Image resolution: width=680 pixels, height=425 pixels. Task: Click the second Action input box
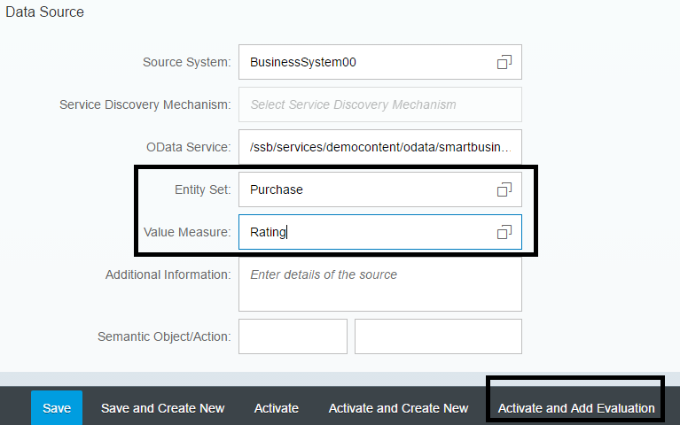(438, 336)
